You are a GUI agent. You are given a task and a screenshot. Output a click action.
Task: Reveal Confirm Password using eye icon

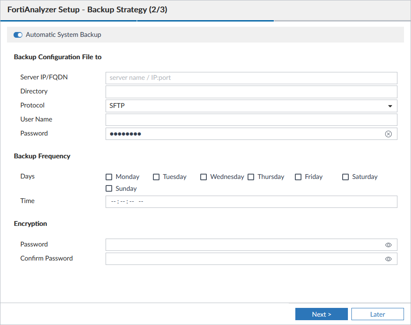(388, 259)
